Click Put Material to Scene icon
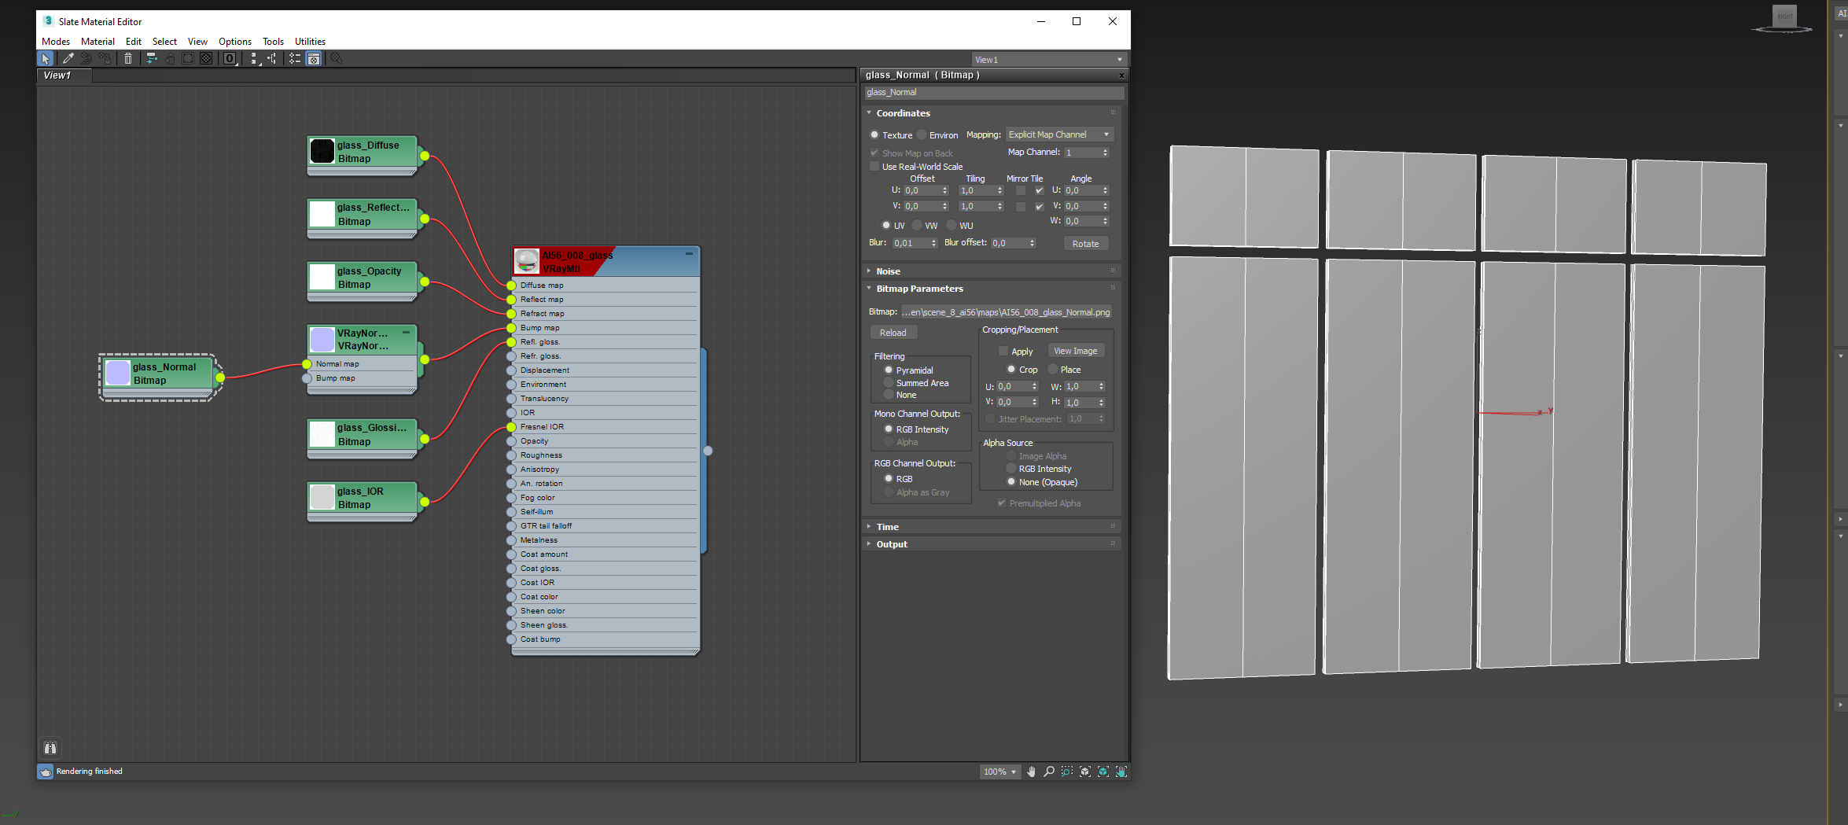 click(87, 59)
